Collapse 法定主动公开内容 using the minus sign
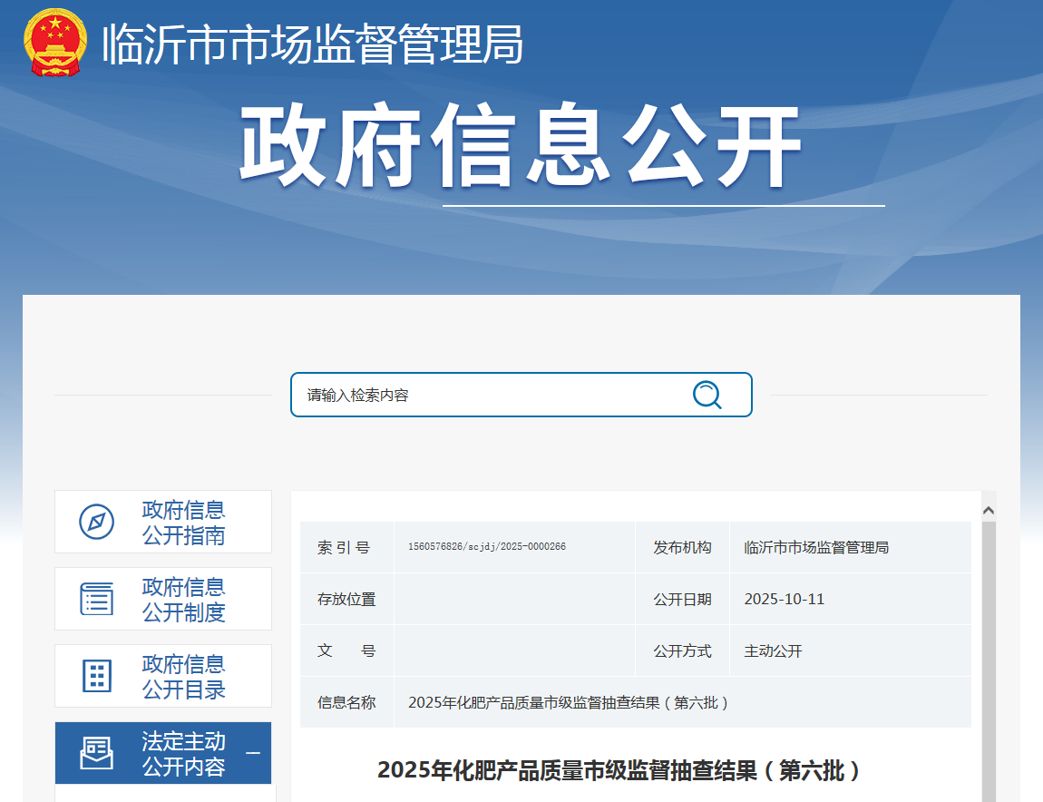1043x802 pixels. pos(253,753)
